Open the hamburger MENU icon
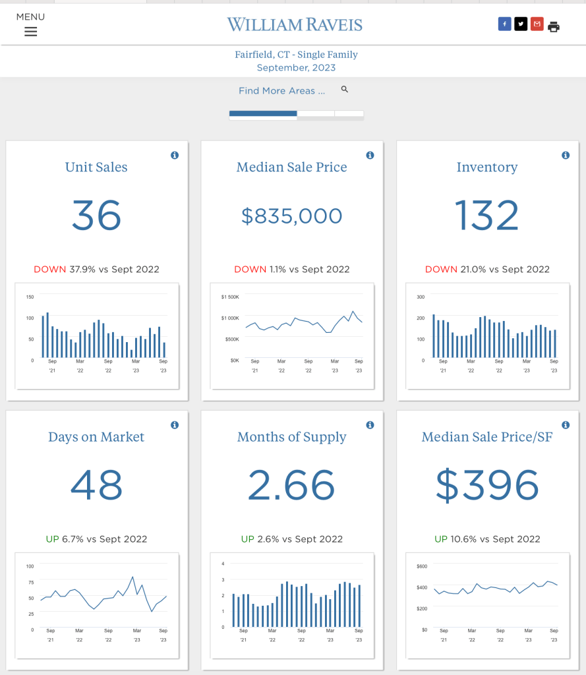Image resolution: width=586 pixels, height=675 pixels. tap(30, 31)
